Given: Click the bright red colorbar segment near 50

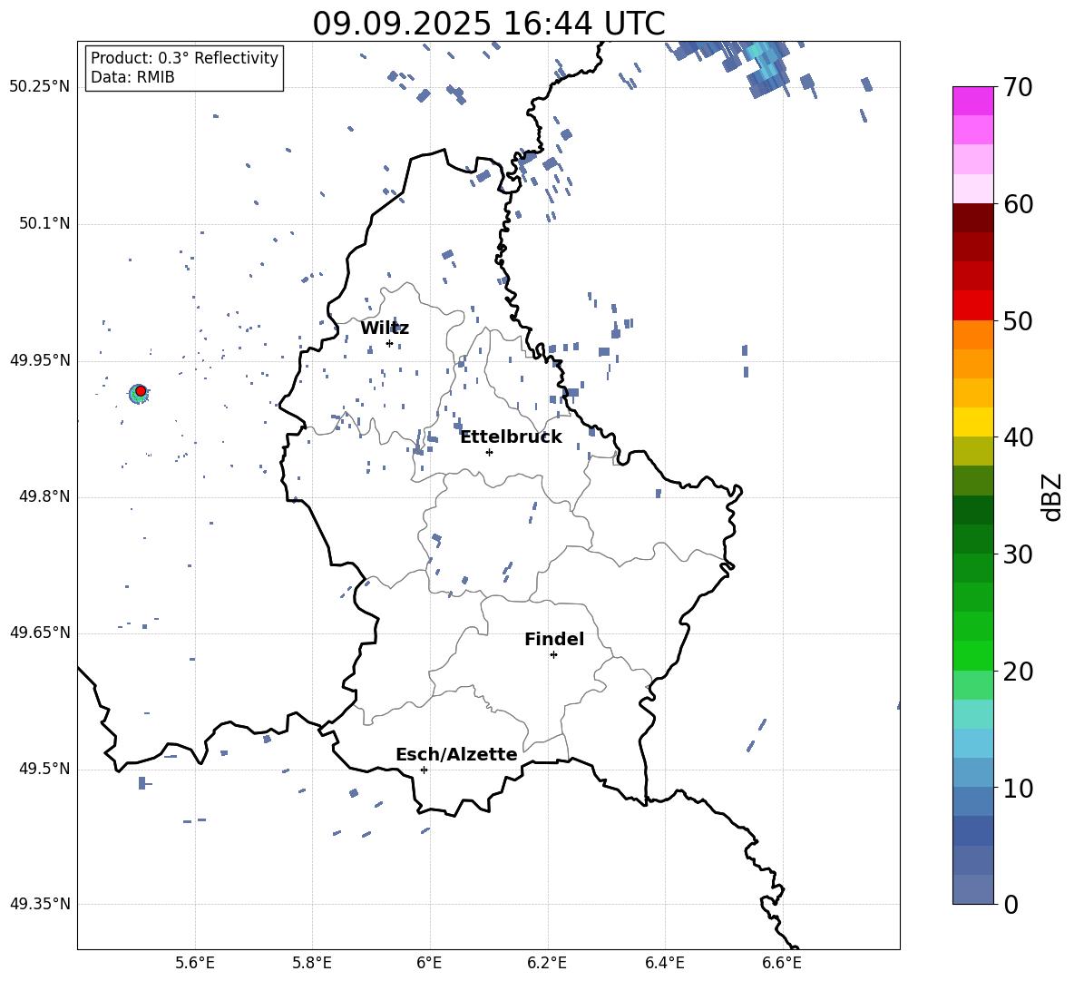Looking at the screenshot, I should (x=973, y=306).
